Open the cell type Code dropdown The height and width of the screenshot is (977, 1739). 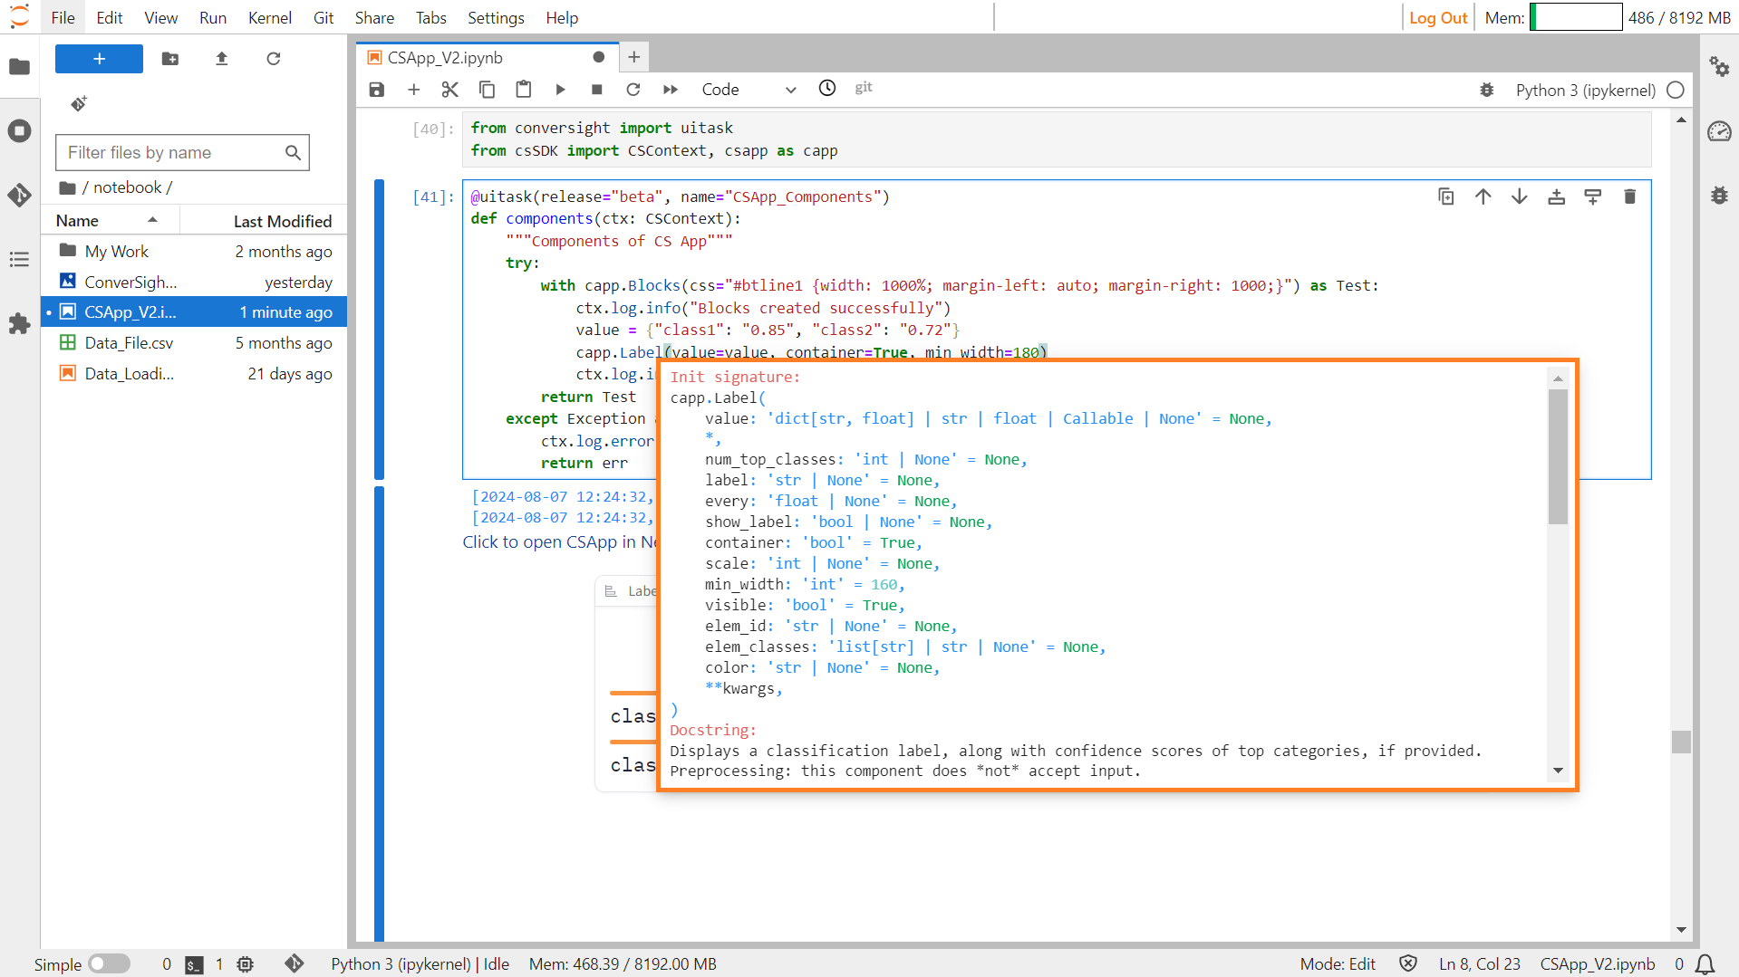coord(749,90)
